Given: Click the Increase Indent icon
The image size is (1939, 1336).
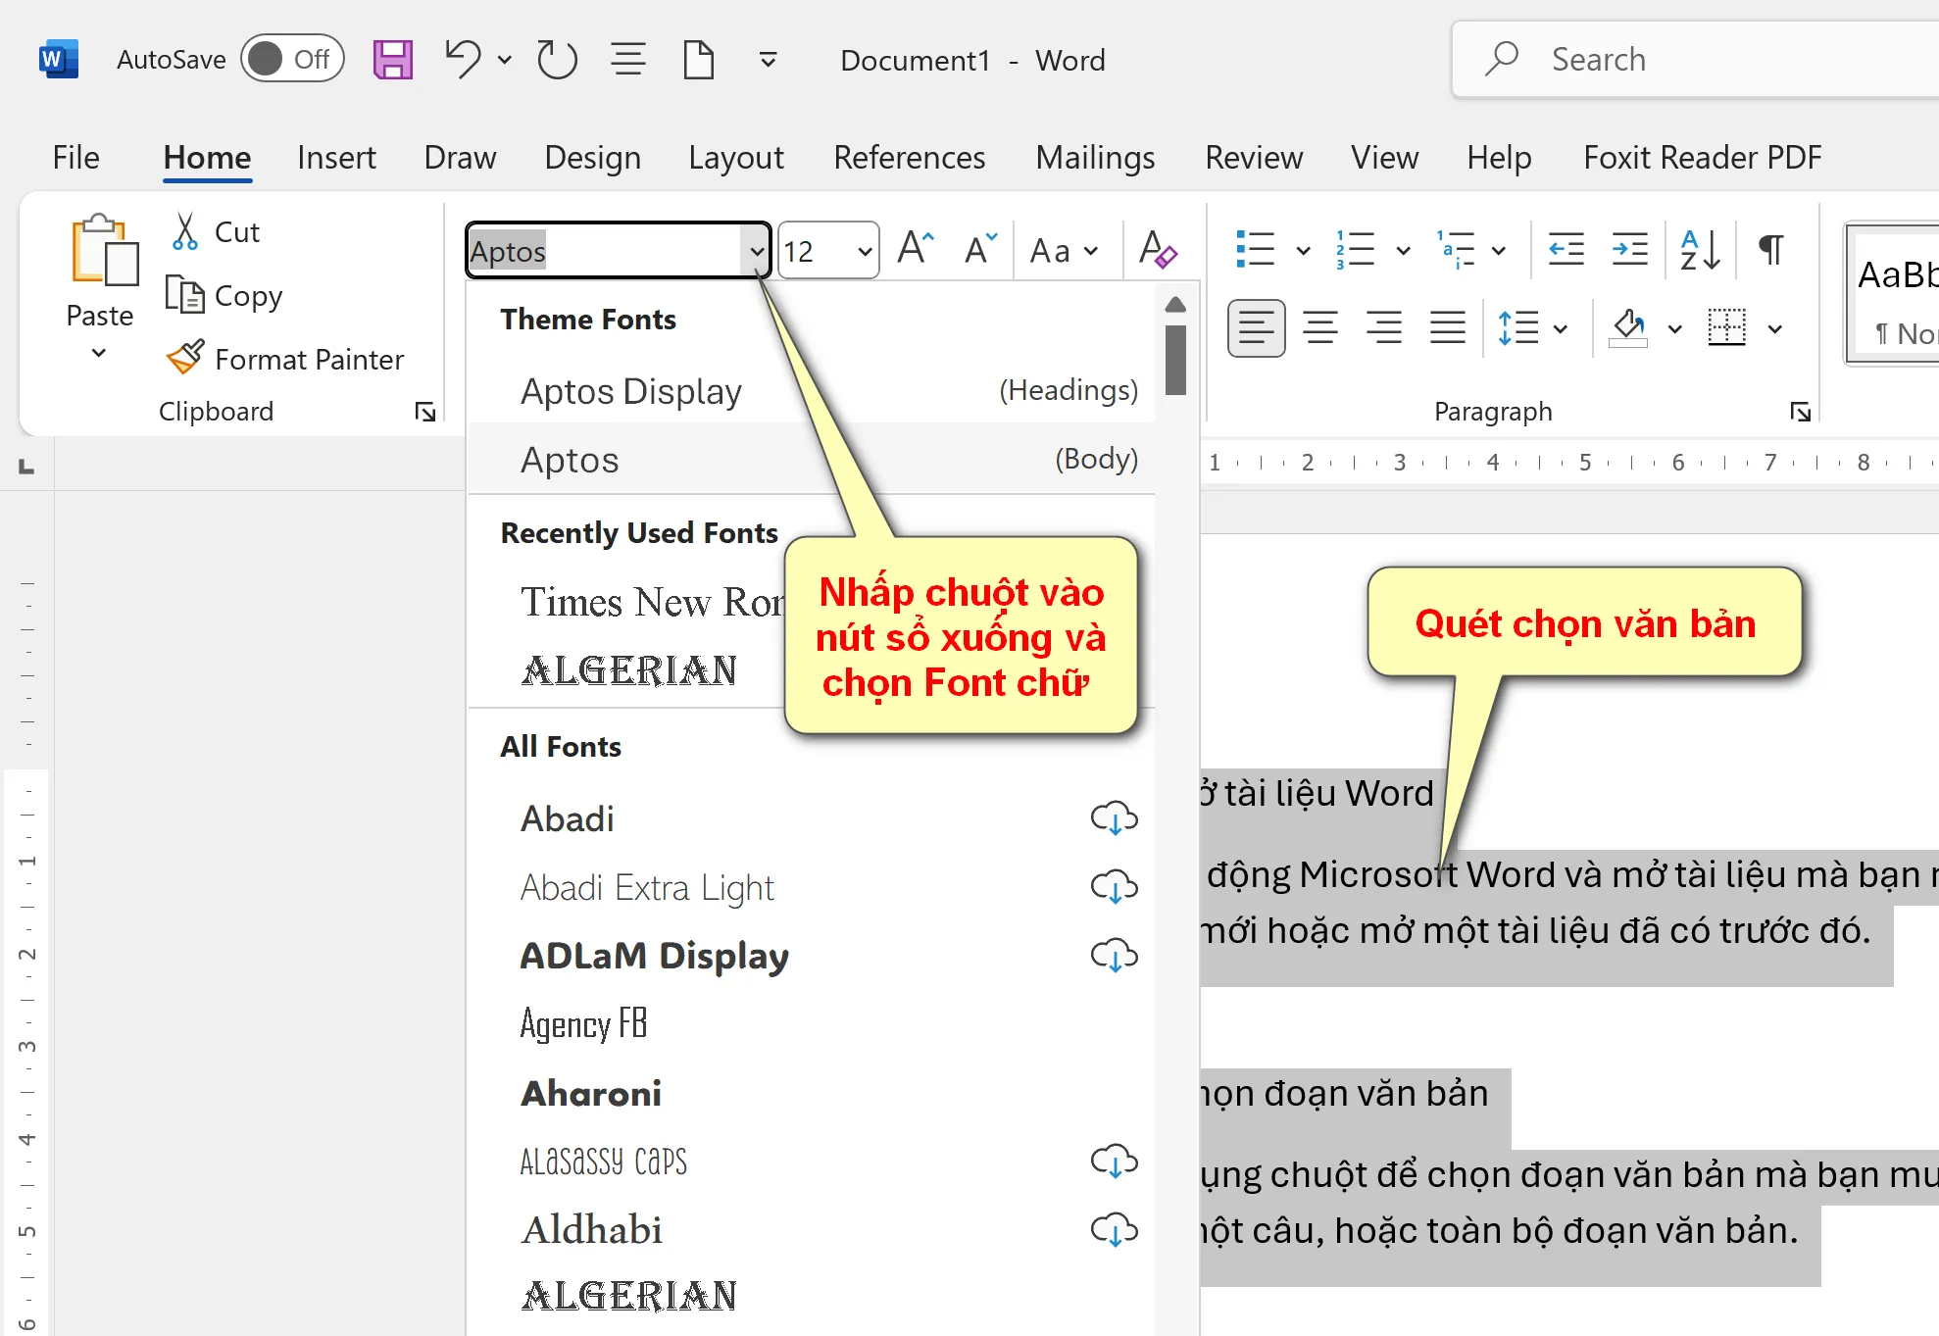Looking at the screenshot, I should 1629,250.
